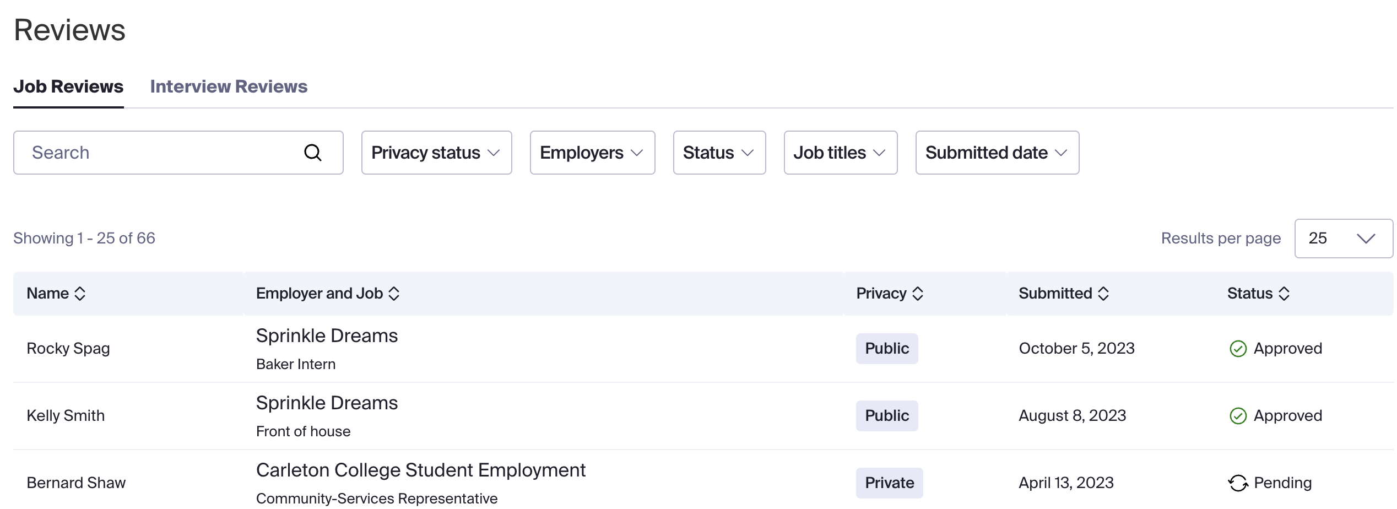Open the Privacy status filter dropdown
The height and width of the screenshot is (509, 1397).
tap(436, 153)
